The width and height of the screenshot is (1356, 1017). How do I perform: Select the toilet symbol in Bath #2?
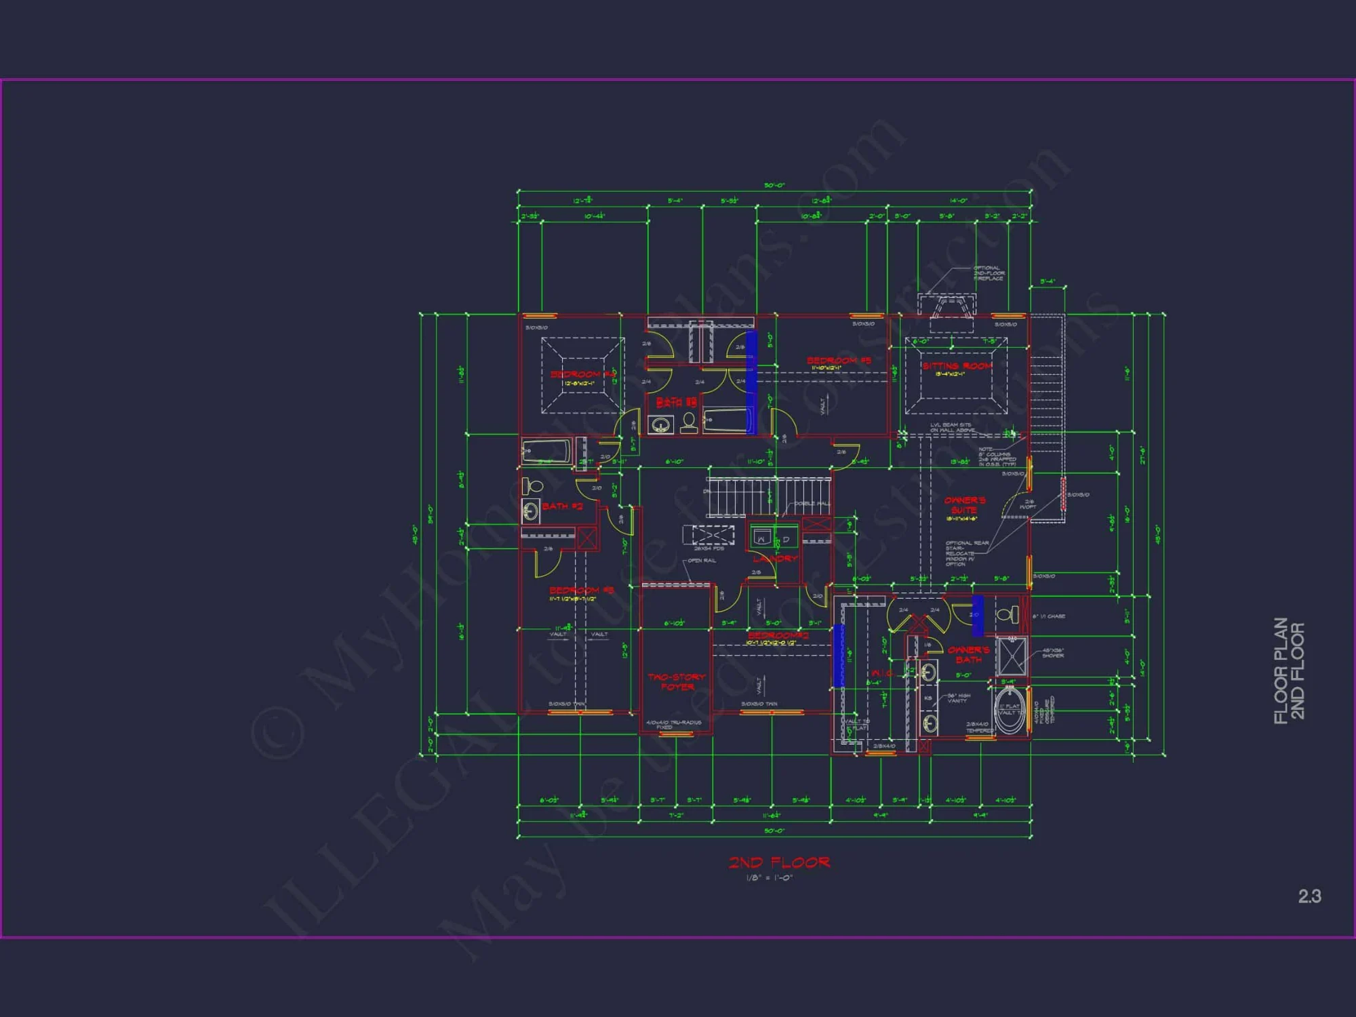pyautogui.click(x=535, y=486)
